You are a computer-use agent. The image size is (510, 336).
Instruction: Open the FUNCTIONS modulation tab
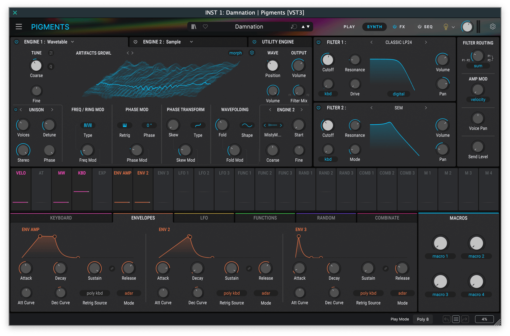(x=265, y=218)
